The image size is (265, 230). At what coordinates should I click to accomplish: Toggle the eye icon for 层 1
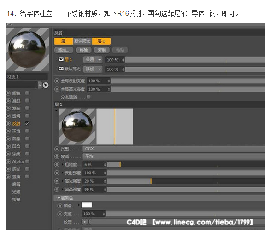point(61,59)
